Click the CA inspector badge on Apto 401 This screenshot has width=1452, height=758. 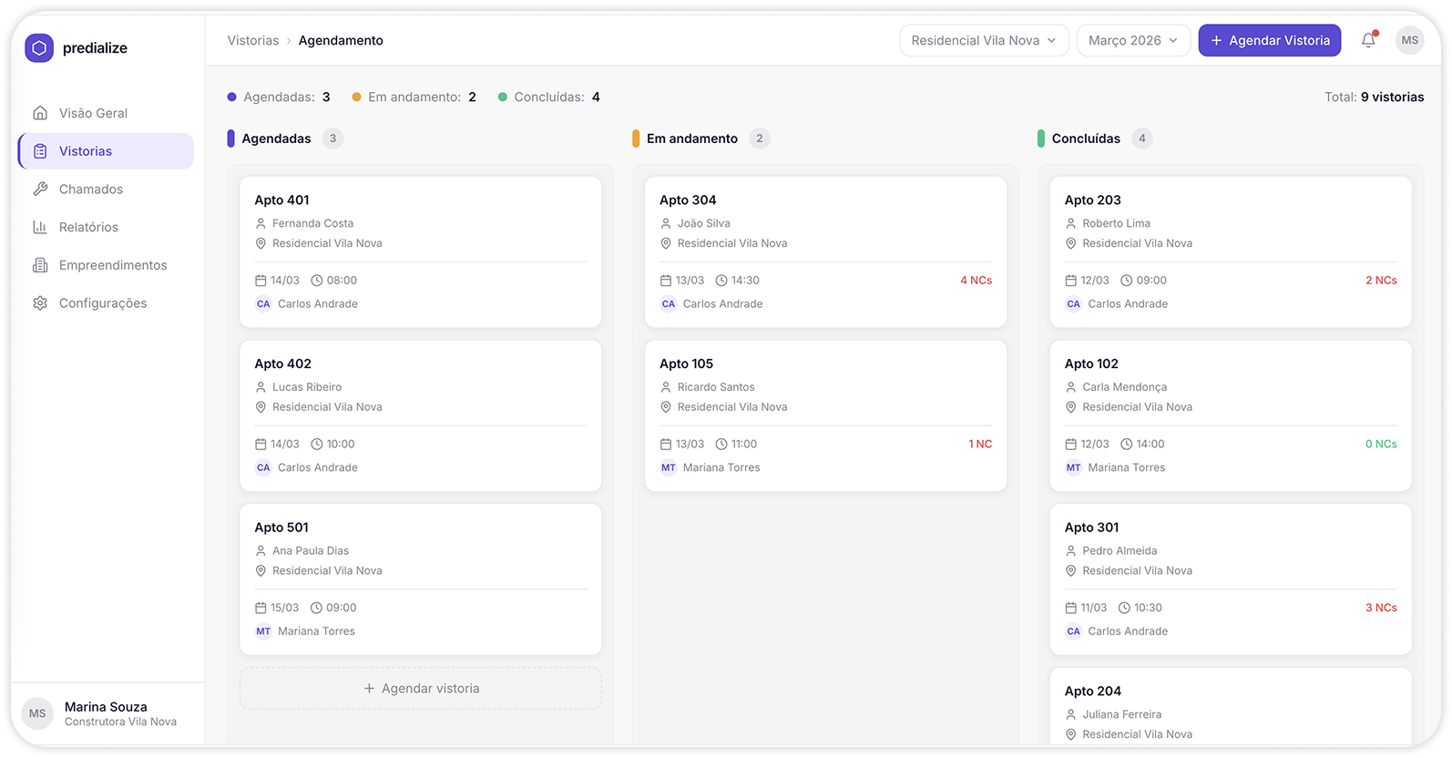(263, 304)
